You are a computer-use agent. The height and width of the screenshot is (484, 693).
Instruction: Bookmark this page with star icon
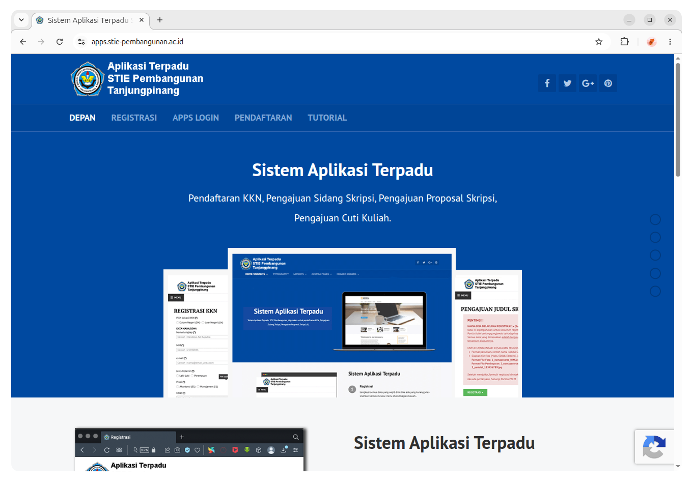(599, 42)
